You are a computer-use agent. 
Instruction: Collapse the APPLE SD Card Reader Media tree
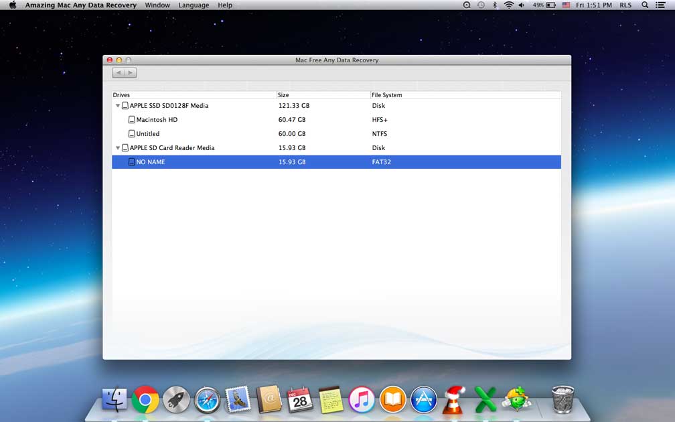[118, 148]
